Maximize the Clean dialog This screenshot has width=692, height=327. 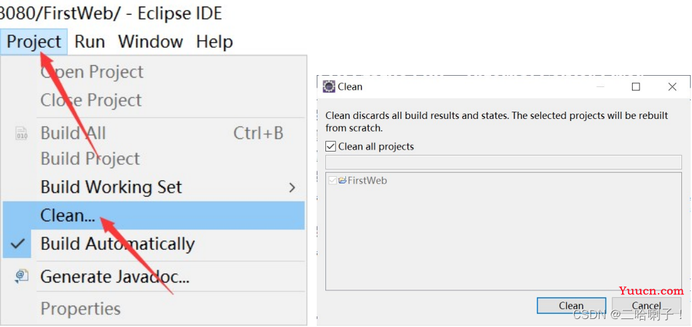[x=635, y=87]
